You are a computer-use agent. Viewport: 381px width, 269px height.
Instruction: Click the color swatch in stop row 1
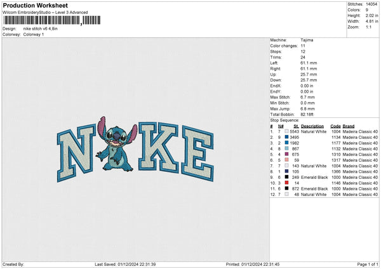pyautogui.click(x=287, y=131)
